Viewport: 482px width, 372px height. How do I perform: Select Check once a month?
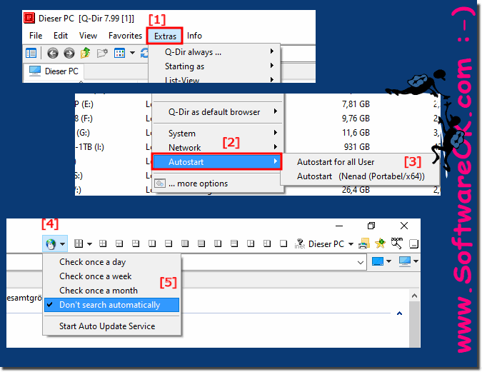(x=111, y=291)
